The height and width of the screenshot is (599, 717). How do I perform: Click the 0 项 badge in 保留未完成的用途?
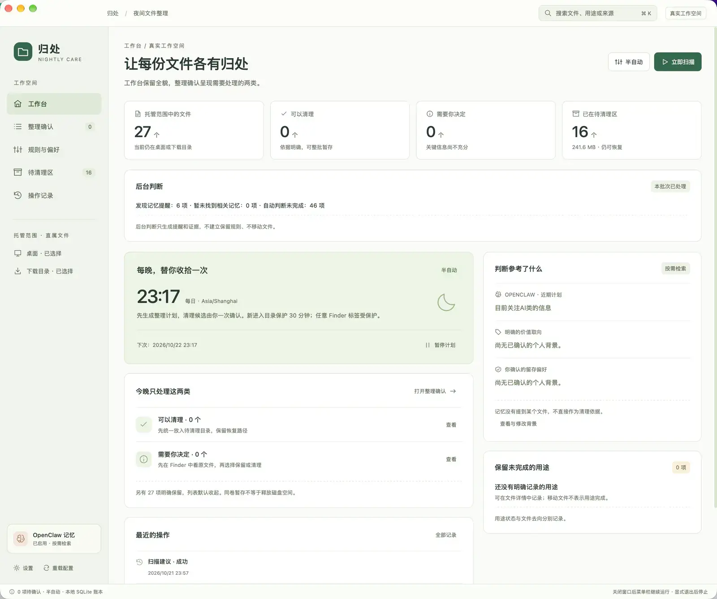point(681,467)
